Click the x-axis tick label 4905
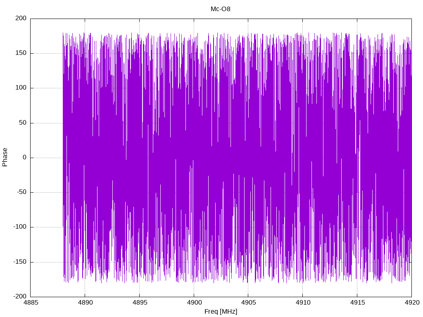 [x=248, y=303]
